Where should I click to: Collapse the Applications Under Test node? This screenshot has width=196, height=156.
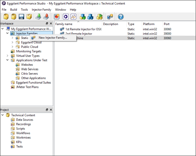7,60
